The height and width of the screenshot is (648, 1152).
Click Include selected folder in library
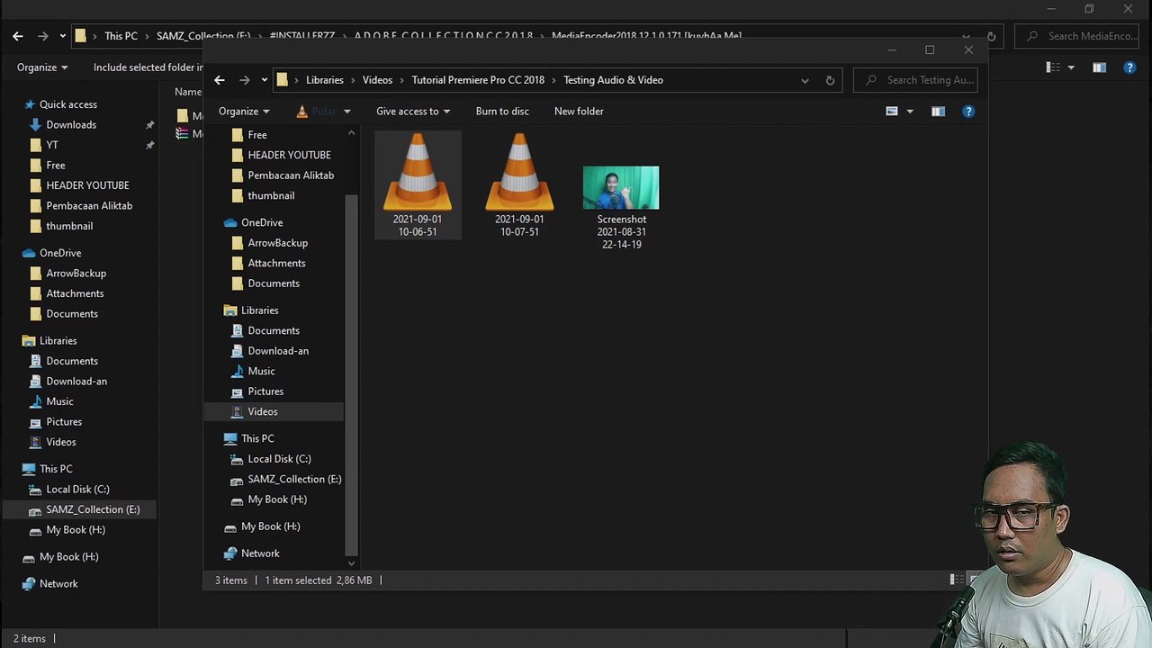click(148, 67)
